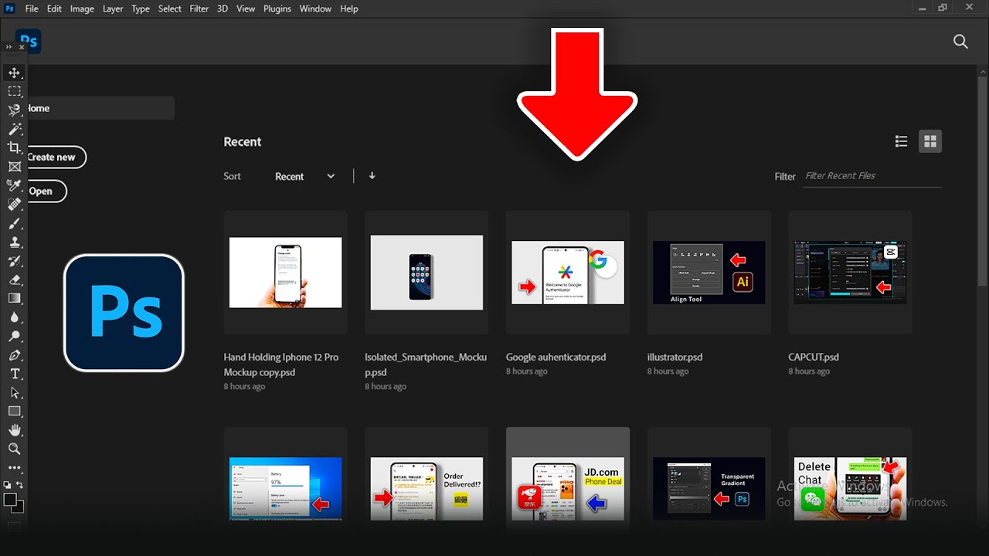This screenshot has width=989, height=556.
Task: Select the Rectangular Marquee tool
Action: [x=14, y=92]
